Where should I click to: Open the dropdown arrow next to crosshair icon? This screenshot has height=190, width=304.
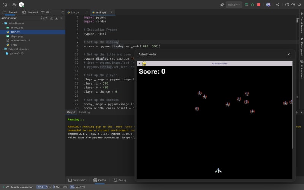click(x=46, y=18)
